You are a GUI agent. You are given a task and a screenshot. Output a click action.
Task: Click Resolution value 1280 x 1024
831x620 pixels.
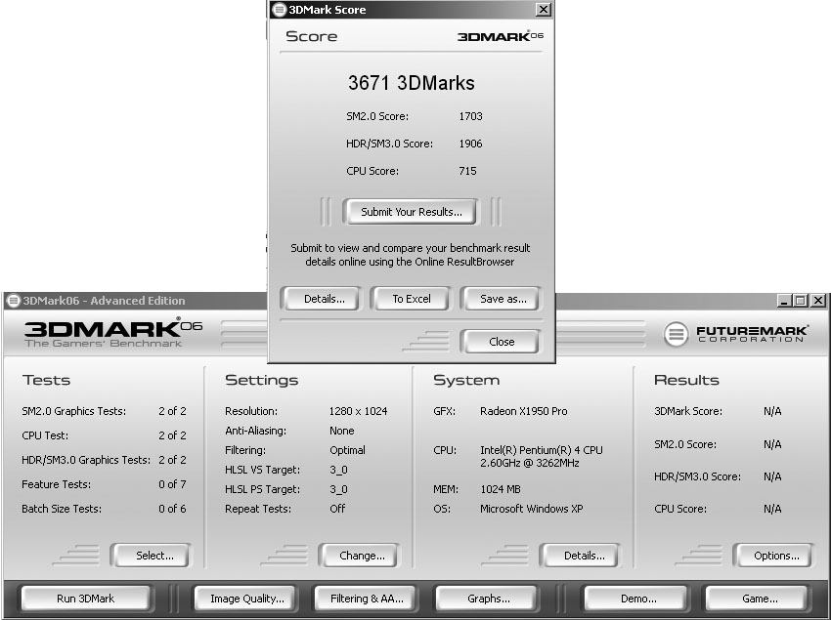(x=358, y=411)
